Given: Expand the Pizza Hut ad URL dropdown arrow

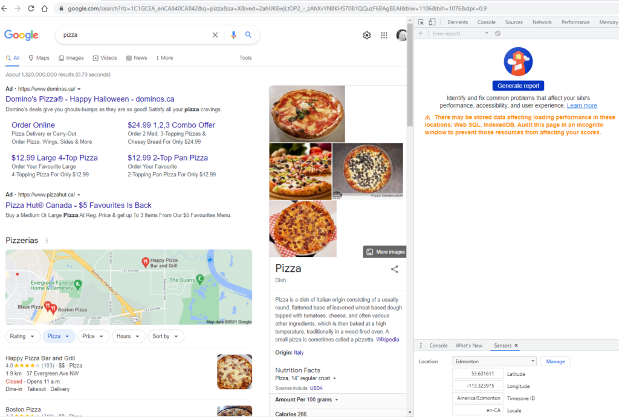Looking at the screenshot, I should point(79,195).
